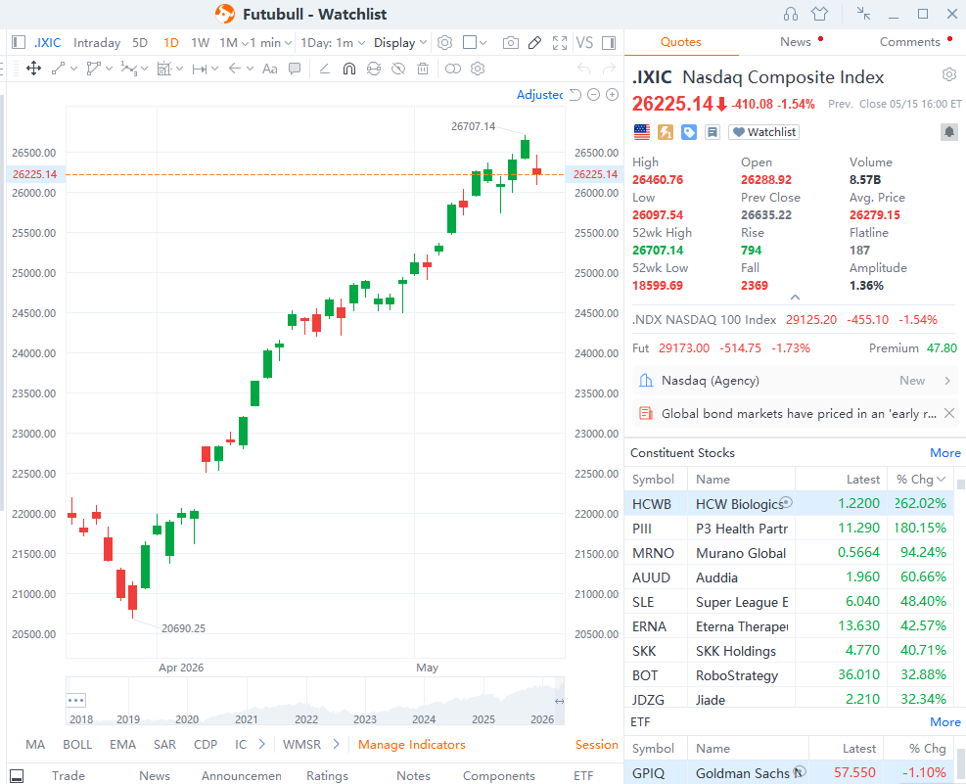This screenshot has height=784, width=966.
Task: Open the bottom Announcements tab
Action: (242, 775)
